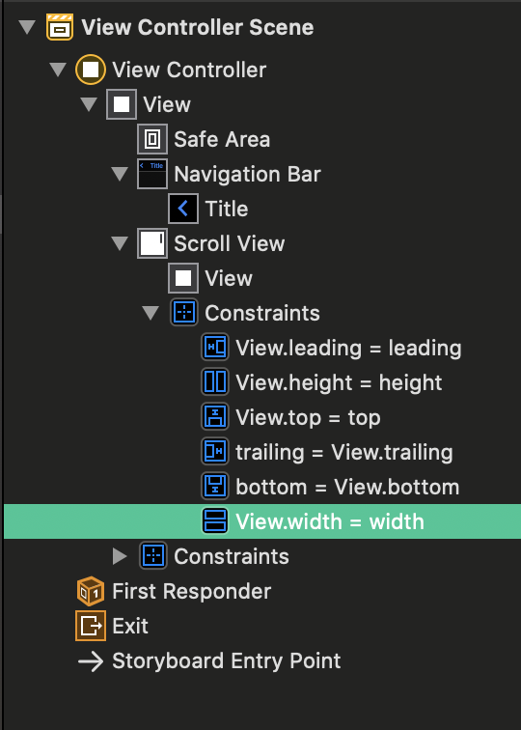Click the Storyboard Entry Point arrow
Viewport: 521px width, 730px height.
point(91,661)
